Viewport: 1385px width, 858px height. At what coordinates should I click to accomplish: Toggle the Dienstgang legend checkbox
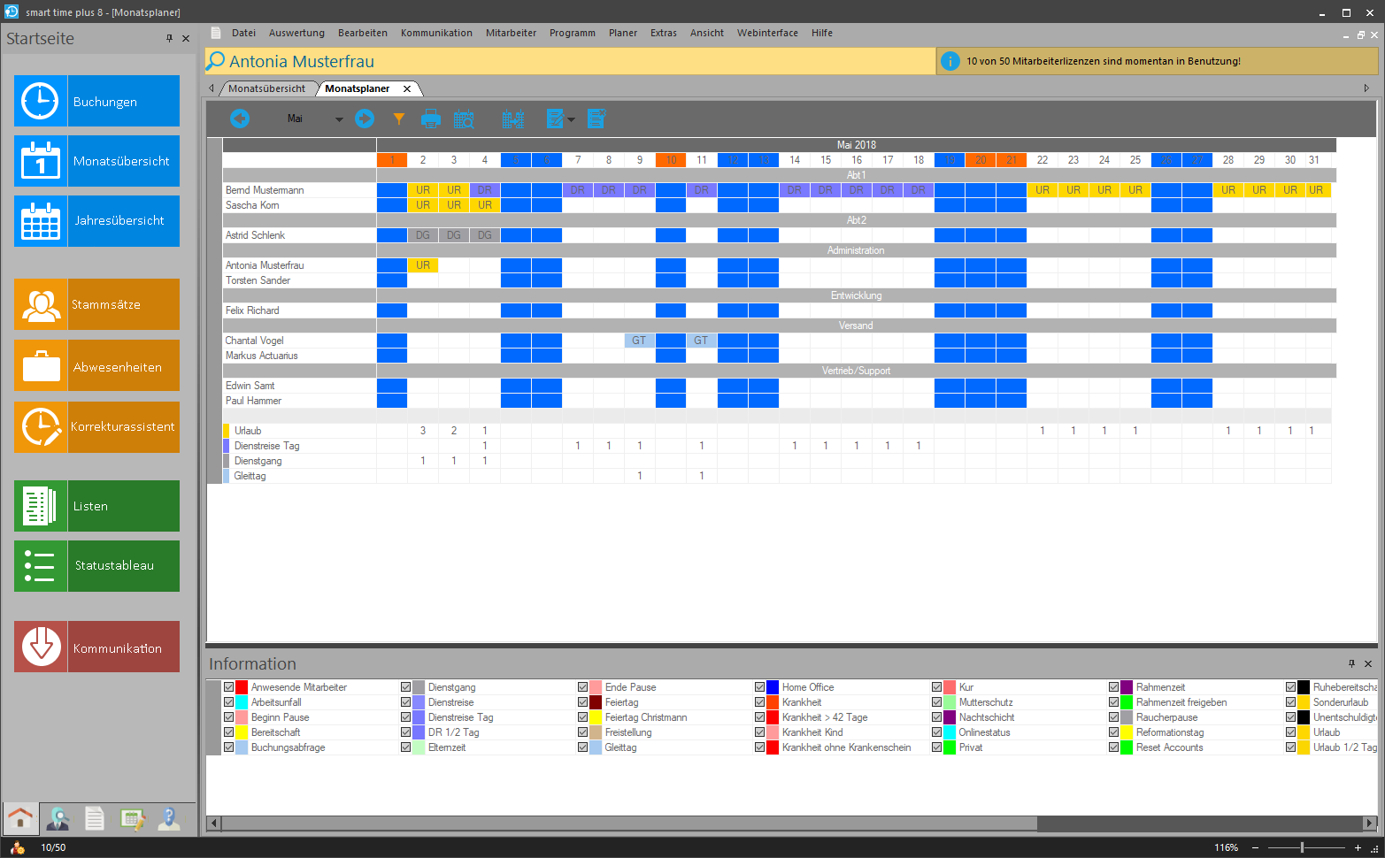(x=405, y=687)
